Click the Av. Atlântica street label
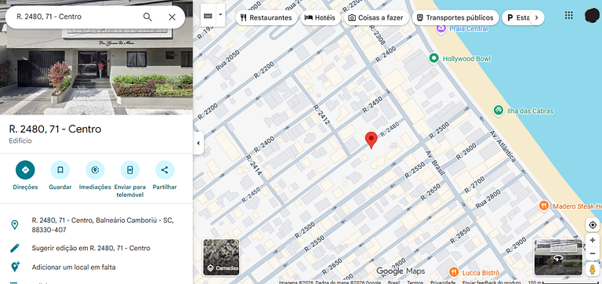 pos(502,146)
